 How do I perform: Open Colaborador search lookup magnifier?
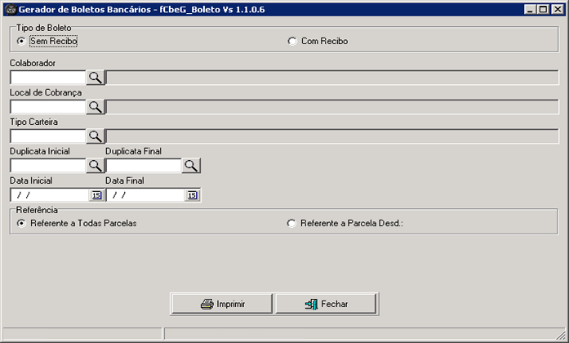(x=96, y=78)
